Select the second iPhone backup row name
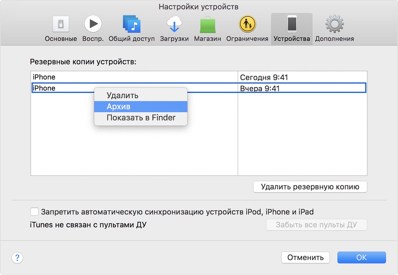 (44, 88)
